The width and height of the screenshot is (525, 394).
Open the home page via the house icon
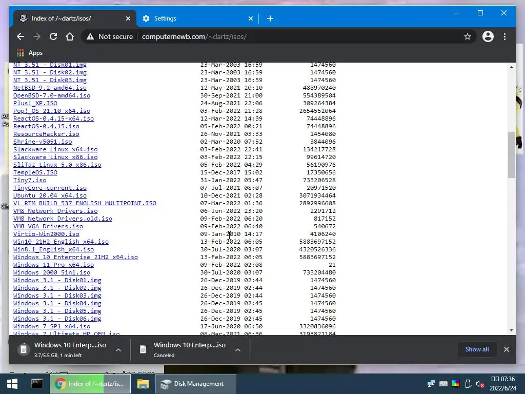point(70,36)
